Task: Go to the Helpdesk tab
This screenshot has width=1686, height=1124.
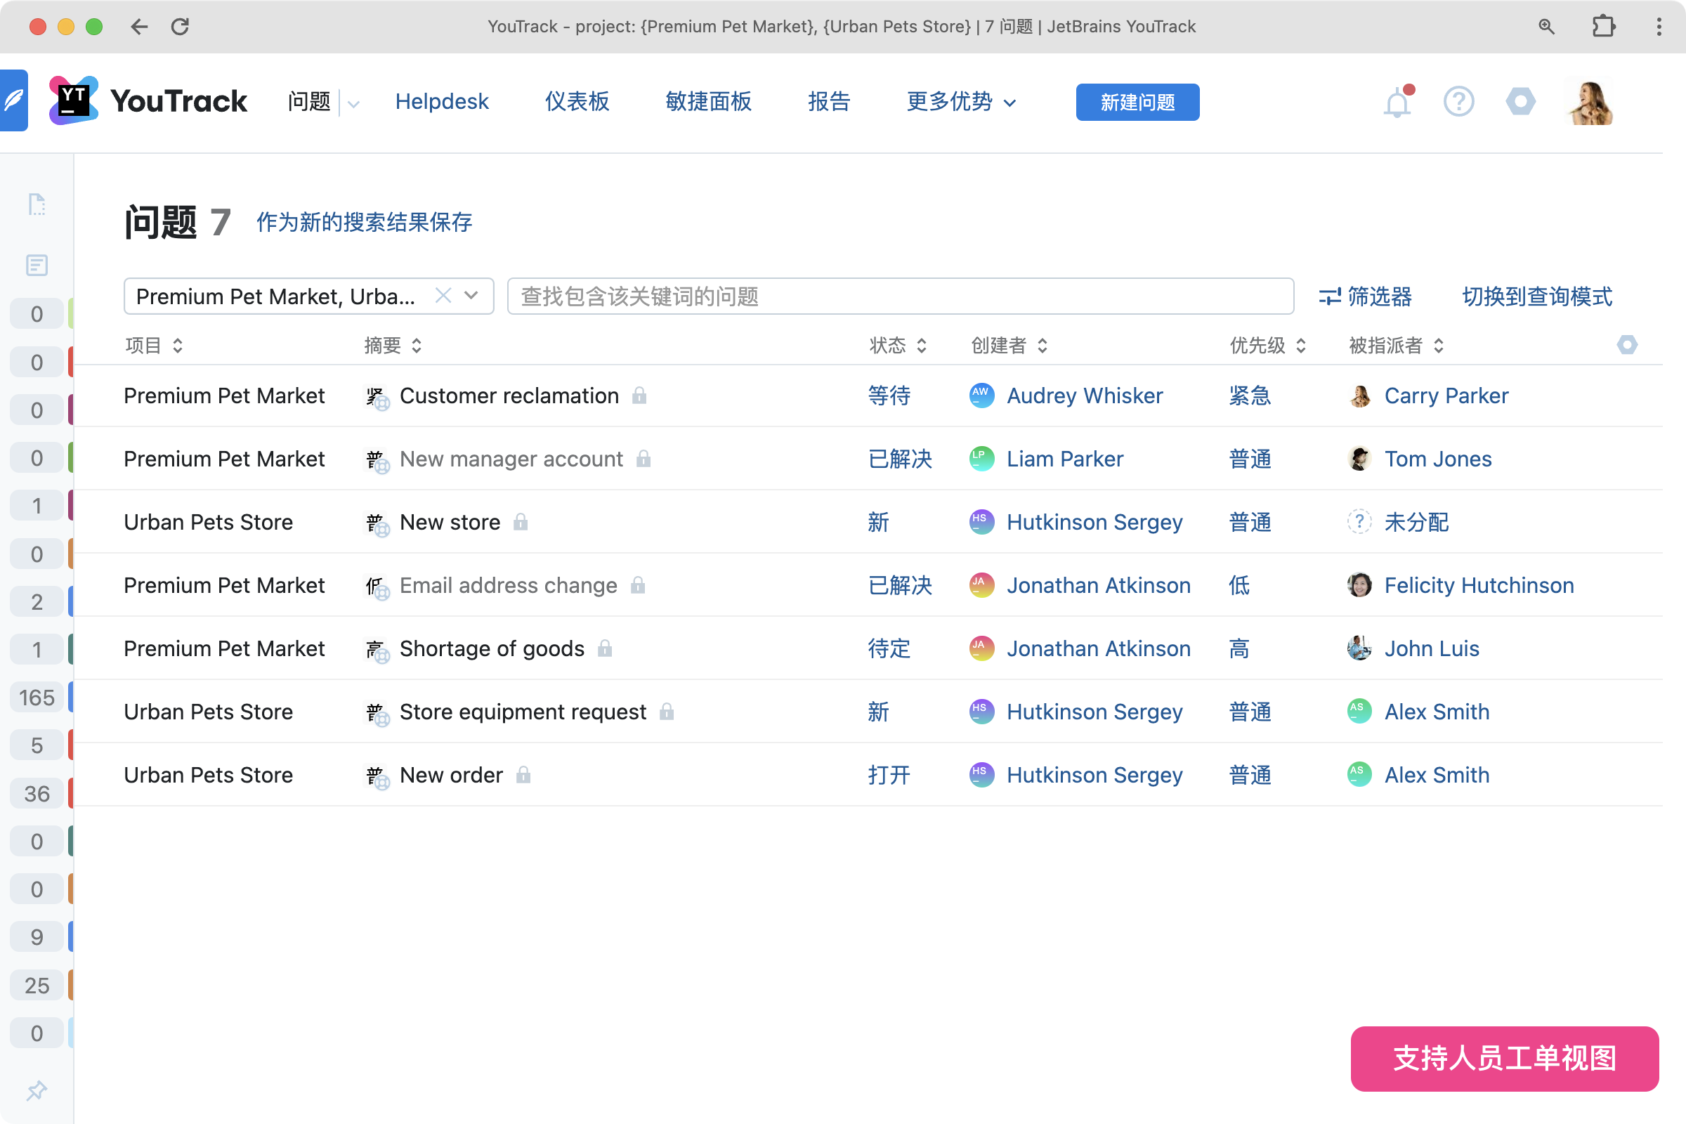Action: pyautogui.click(x=442, y=102)
